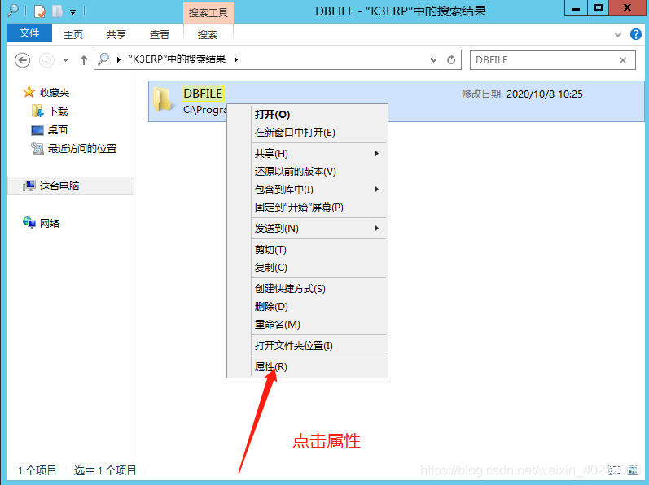
Task: Expand the ribbon with the chevron
Action: (618, 34)
